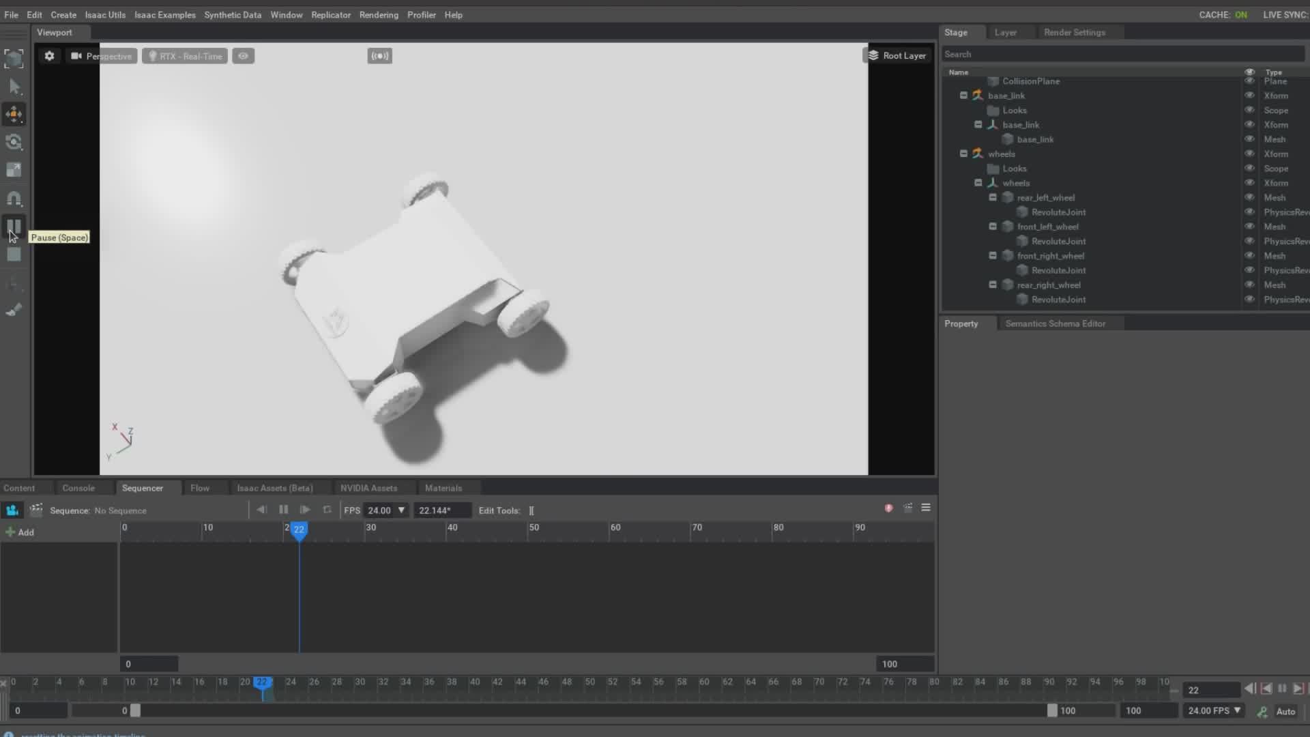Open viewport settings gear icon
Image resolution: width=1310 pixels, height=737 pixels.
point(49,56)
